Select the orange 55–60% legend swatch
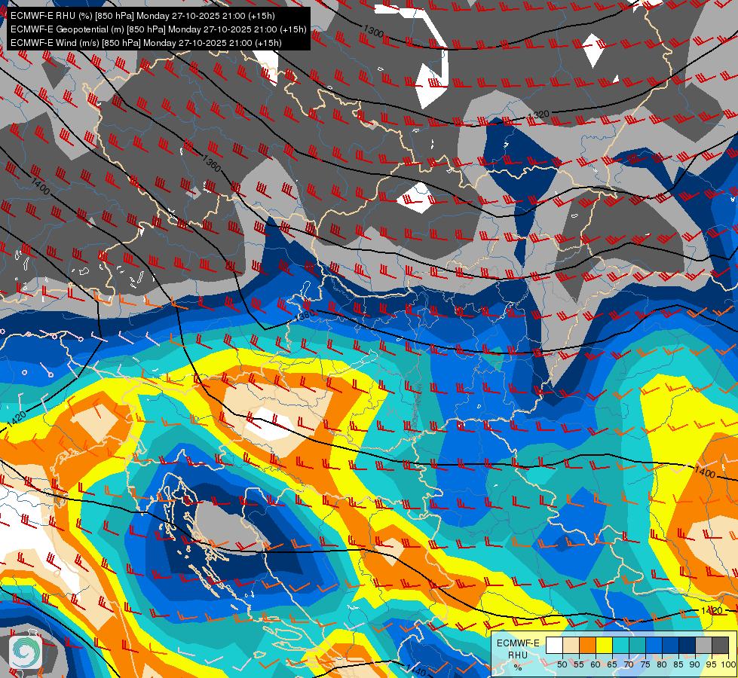This screenshot has height=678, width=738. 587,646
